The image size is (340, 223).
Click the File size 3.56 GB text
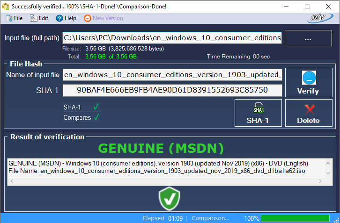coord(113,49)
